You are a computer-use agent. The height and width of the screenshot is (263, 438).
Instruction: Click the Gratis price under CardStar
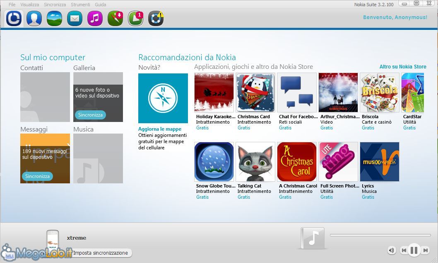tap(409, 128)
